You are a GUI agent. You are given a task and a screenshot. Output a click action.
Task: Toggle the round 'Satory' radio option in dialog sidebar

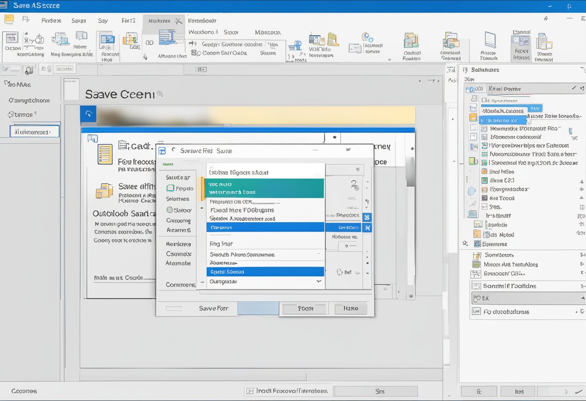click(x=170, y=210)
